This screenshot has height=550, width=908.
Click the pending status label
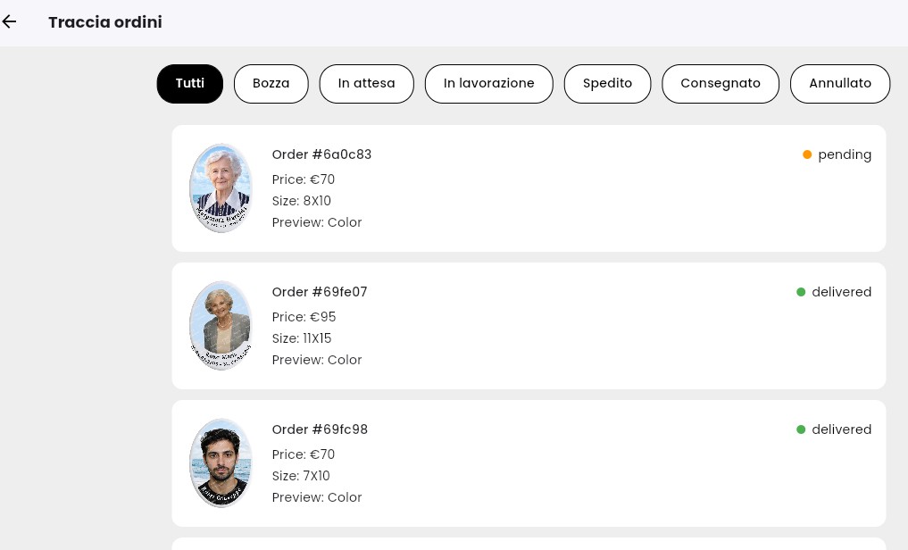coord(845,155)
